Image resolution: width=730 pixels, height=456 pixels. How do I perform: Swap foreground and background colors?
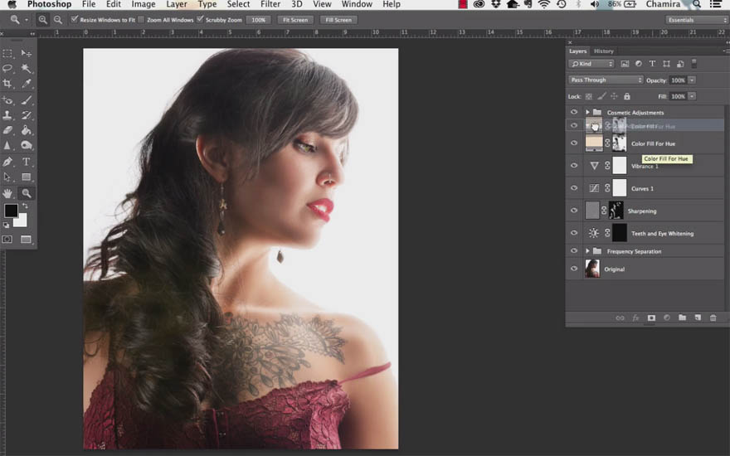[25, 206]
